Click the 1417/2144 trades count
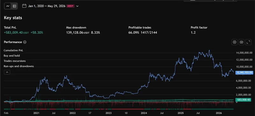The width and height of the screenshot is (255, 116). pos(149,33)
